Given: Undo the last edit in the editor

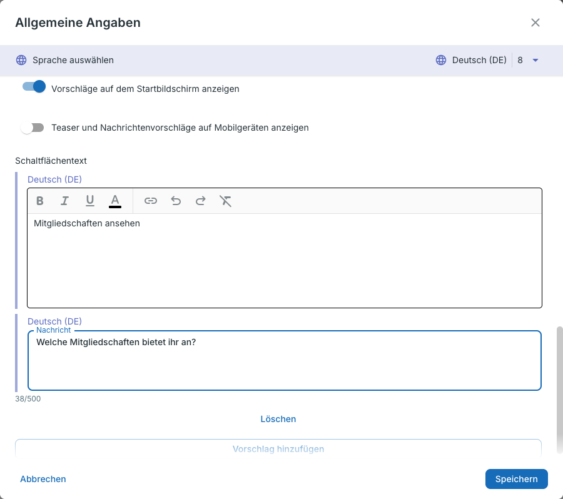Looking at the screenshot, I should (x=176, y=201).
